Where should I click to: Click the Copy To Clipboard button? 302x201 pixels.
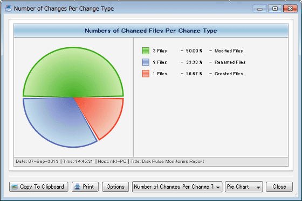[x=39, y=186]
